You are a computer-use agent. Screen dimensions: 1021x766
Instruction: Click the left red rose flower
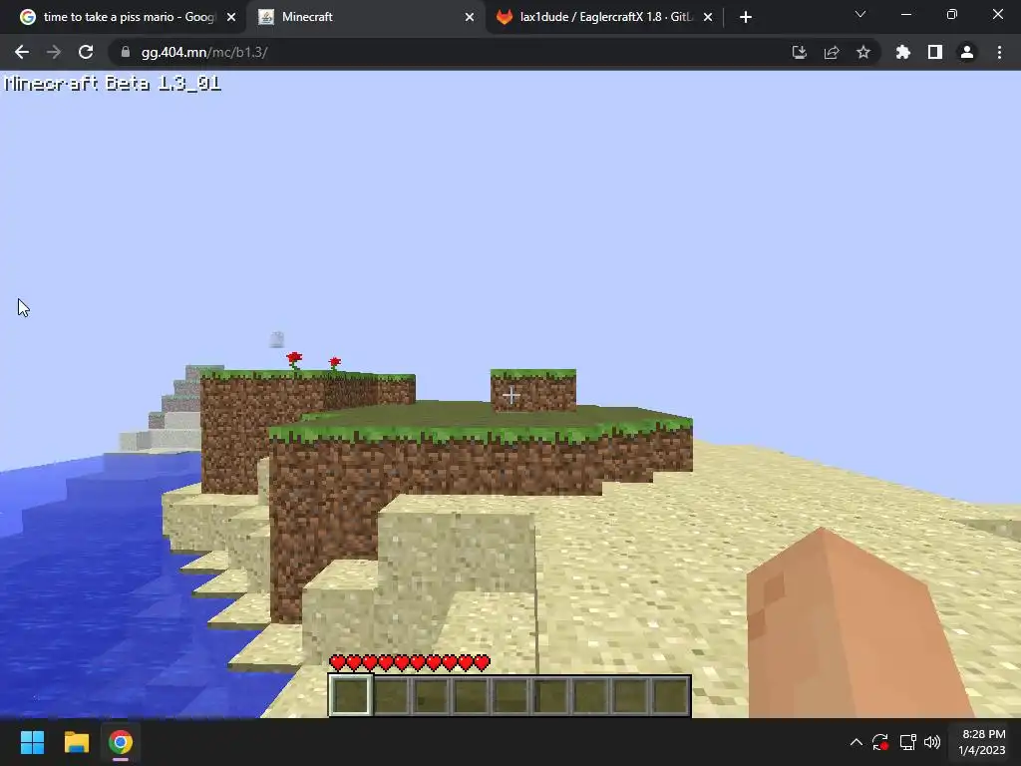pos(294,360)
